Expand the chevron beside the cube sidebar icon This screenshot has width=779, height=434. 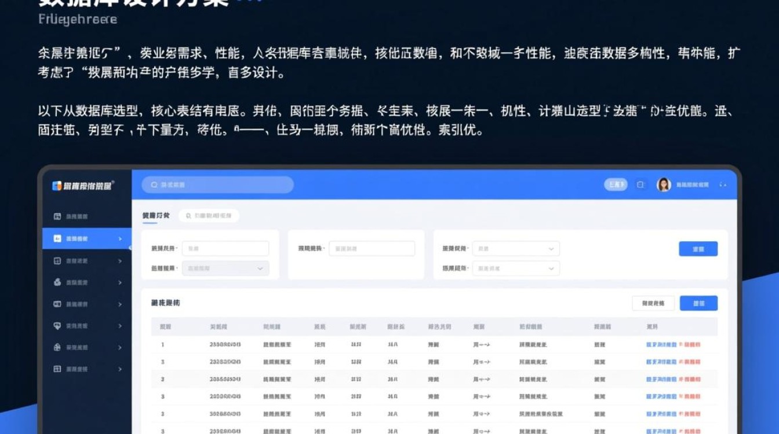[120, 282]
